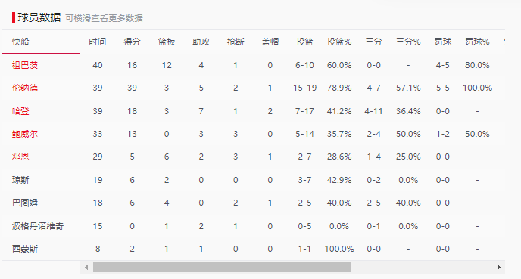521x279 pixels.
Task: Click the 球员数据 section title
Action: point(39,17)
